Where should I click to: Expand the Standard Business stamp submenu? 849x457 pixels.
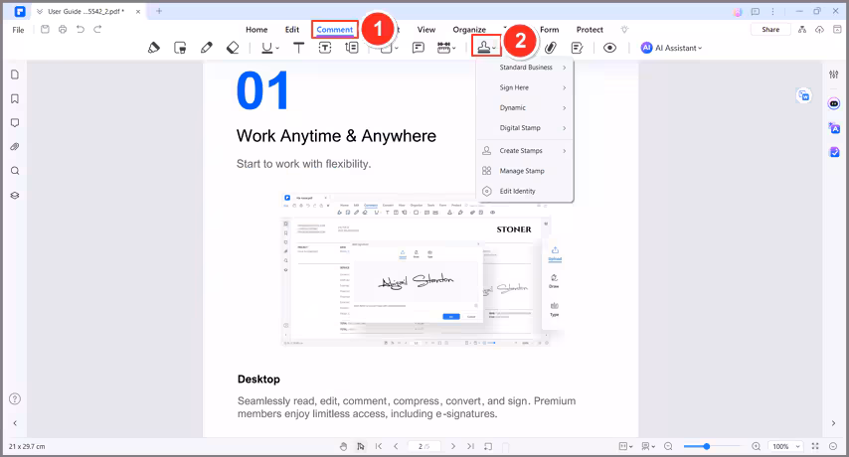pyautogui.click(x=525, y=68)
